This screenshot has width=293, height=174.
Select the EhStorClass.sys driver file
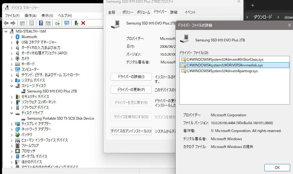pyautogui.click(x=225, y=59)
